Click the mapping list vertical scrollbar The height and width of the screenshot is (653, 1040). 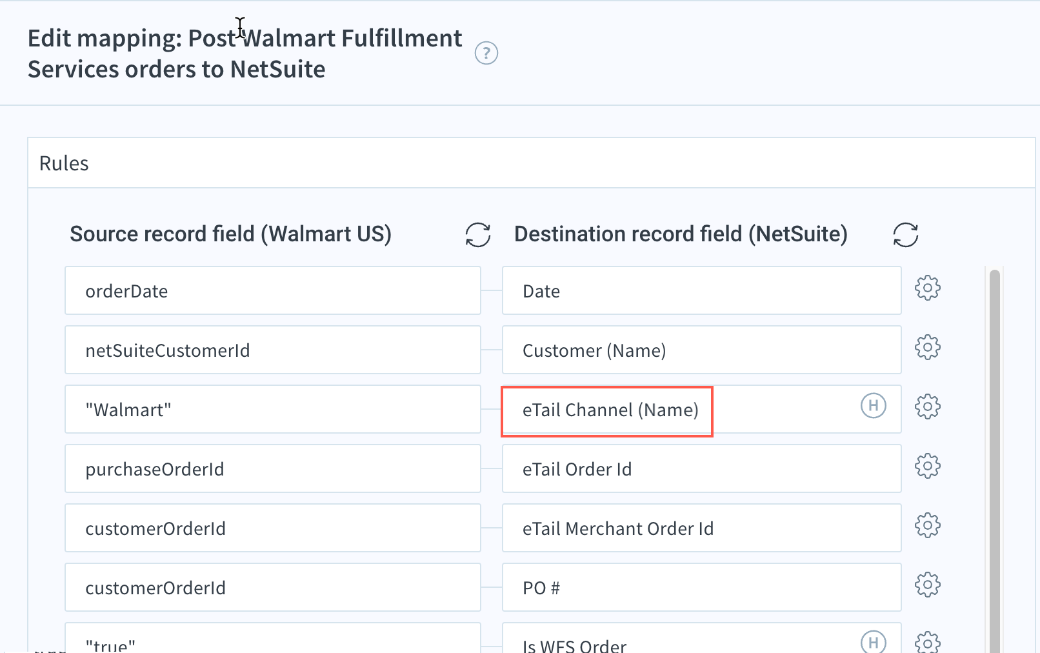pyautogui.click(x=995, y=461)
